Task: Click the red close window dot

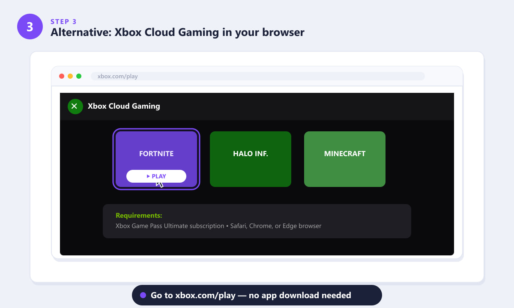Action: coord(62,76)
